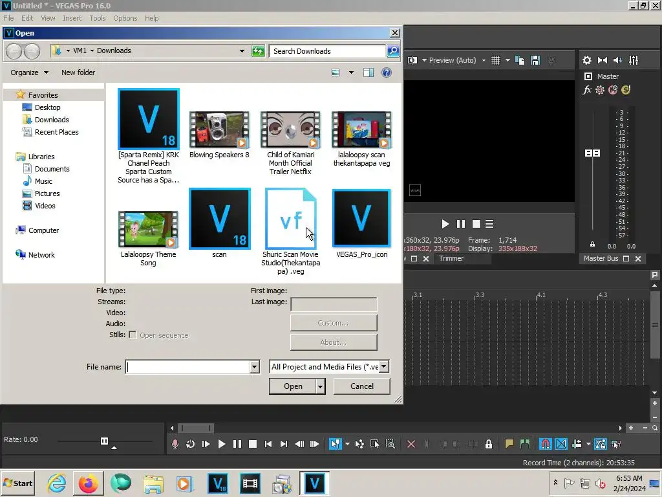Expand the edit tool dropdown arrow

347,444
